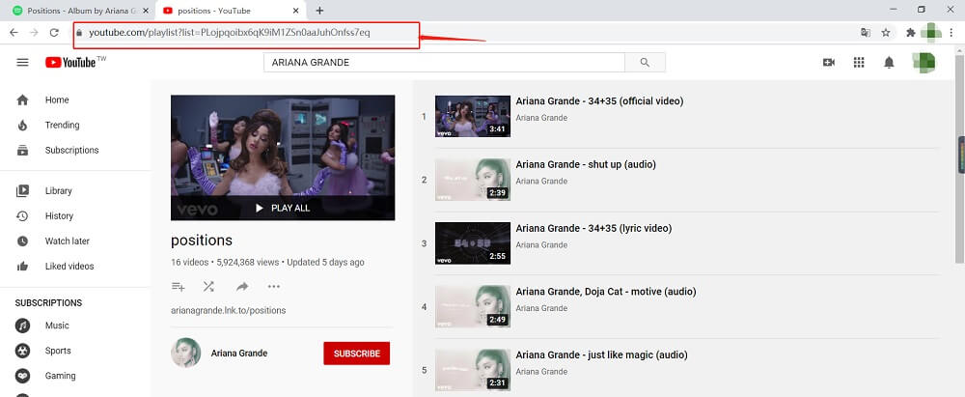Open Chrome profile avatar in toolbar
This screenshot has width=965, height=397.
click(x=931, y=33)
